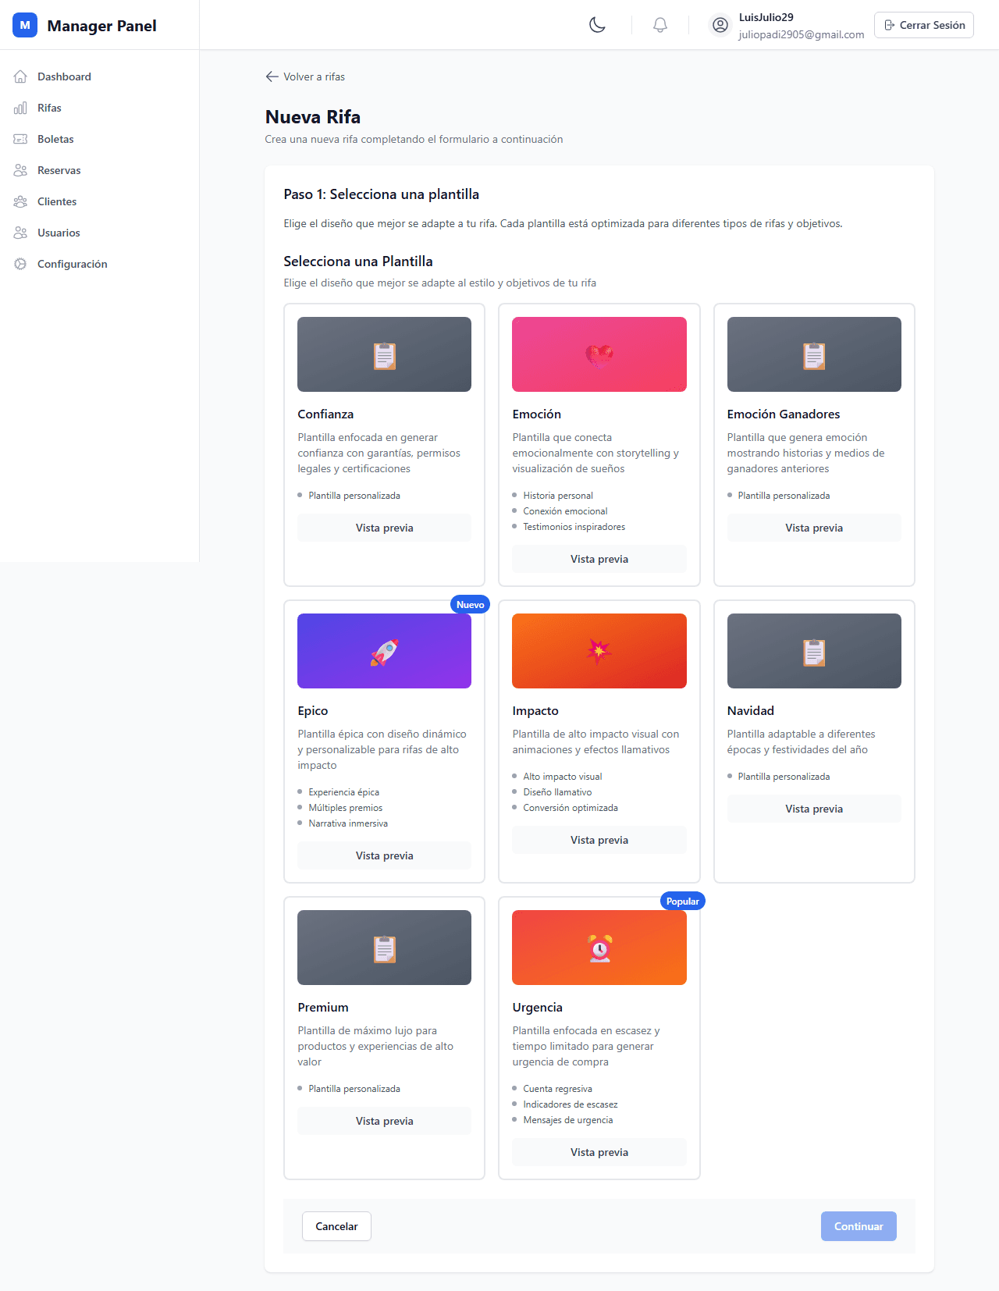Open Dashboard from the sidebar

coord(64,76)
